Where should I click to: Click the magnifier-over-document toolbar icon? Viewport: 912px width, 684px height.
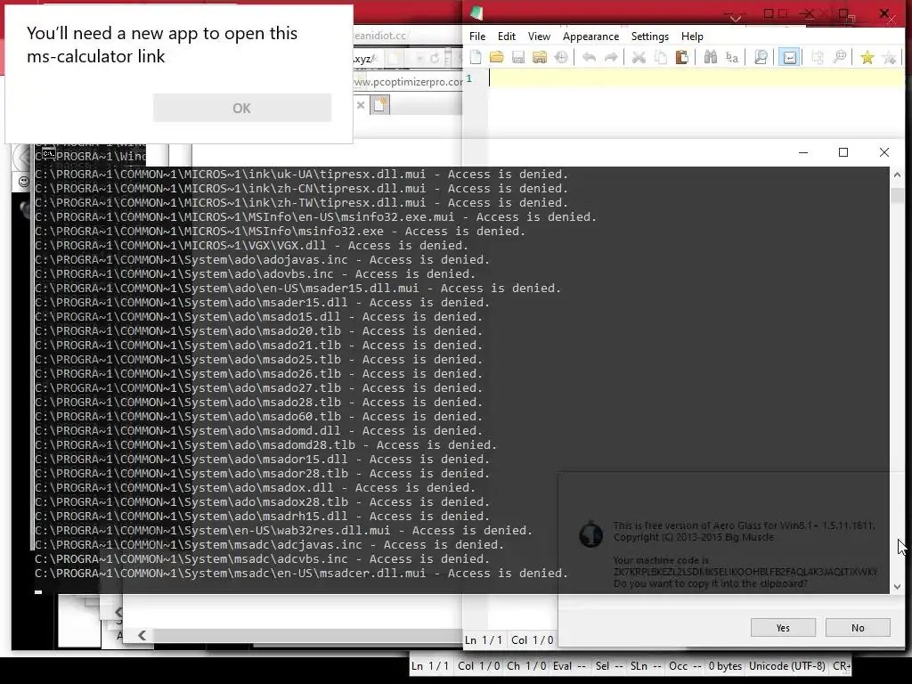pyautogui.click(x=761, y=57)
